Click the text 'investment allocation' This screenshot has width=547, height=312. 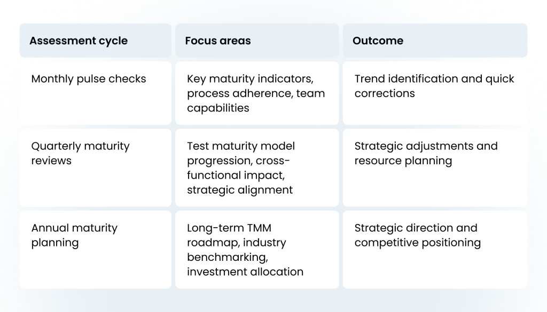[x=245, y=271]
